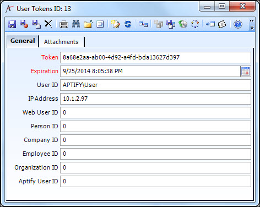
Task: Click the Expiration date field
Action: (150, 71)
